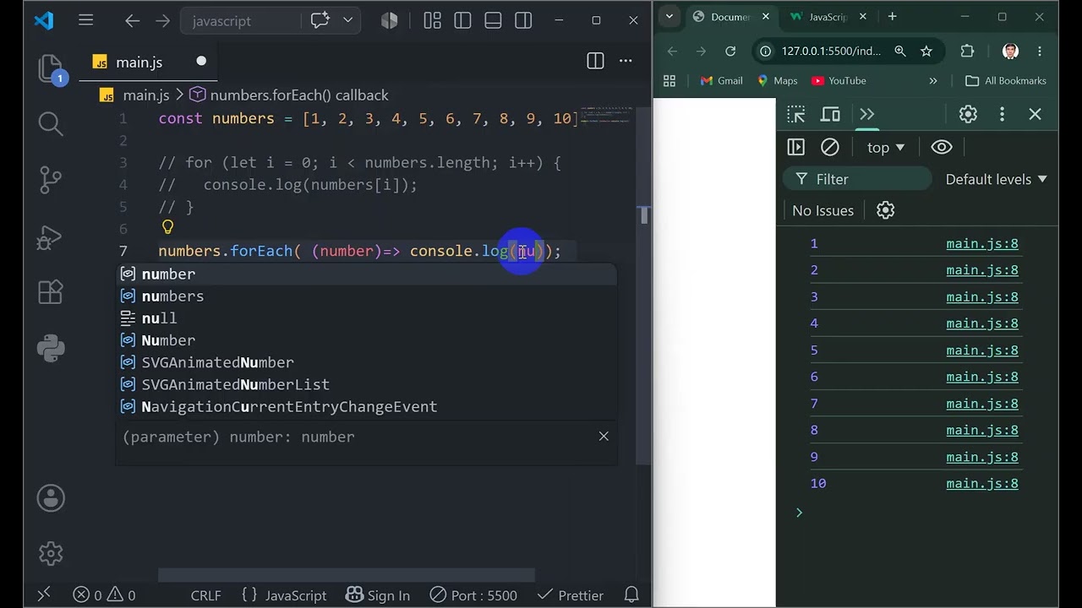Open Gmail bookmark
This screenshot has width=1082, height=608.
pos(721,81)
